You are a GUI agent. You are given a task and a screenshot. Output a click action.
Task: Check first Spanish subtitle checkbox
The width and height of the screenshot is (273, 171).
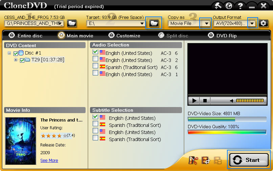click(x=95, y=124)
